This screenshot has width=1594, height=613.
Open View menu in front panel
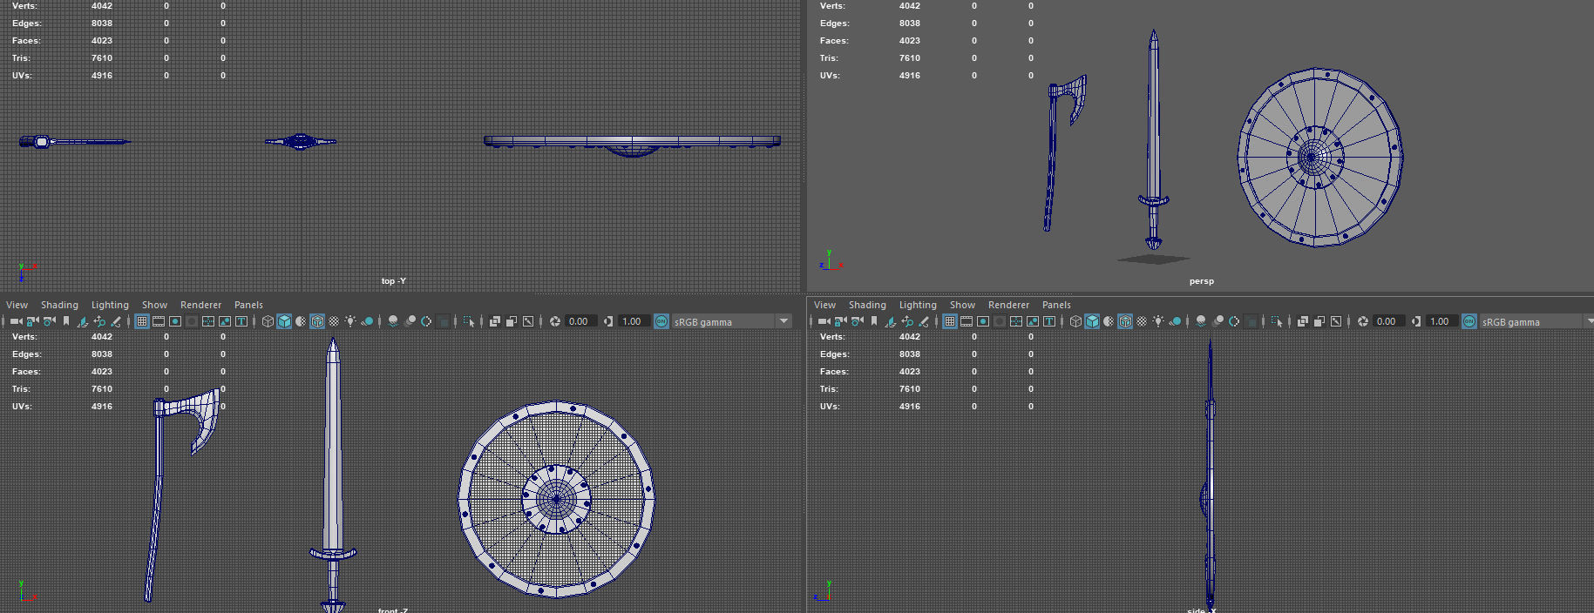pos(17,305)
